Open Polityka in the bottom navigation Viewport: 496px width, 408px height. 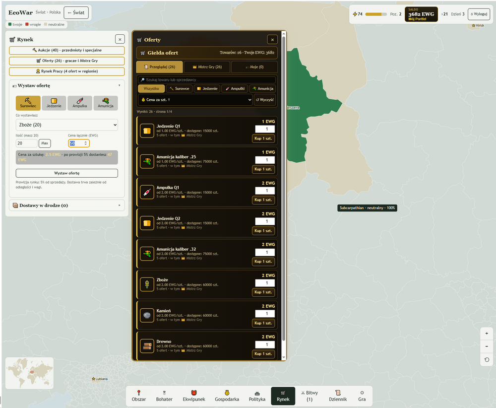[x=257, y=396]
